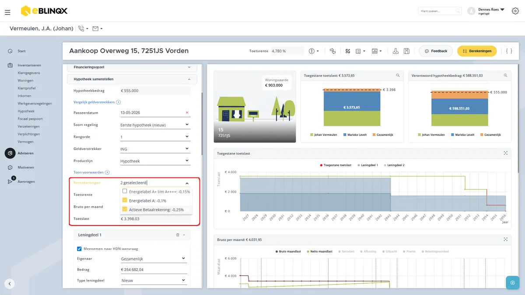Click the warning alerts icon next to Toetsrente
The width and height of the screenshot is (525, 295).
pos(314,51)
